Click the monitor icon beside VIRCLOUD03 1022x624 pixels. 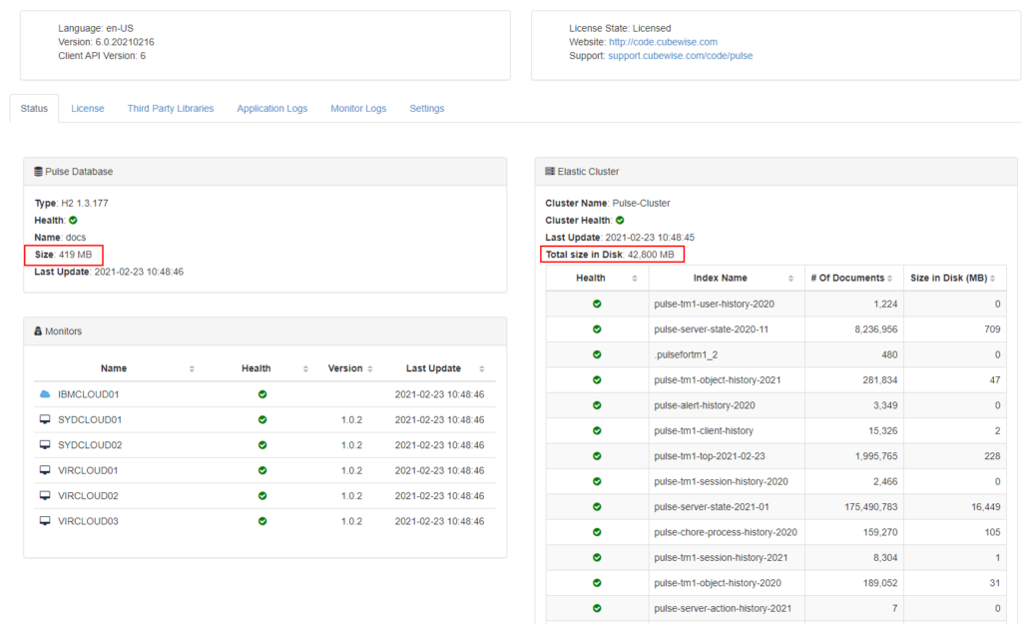[x=44, y=521]
